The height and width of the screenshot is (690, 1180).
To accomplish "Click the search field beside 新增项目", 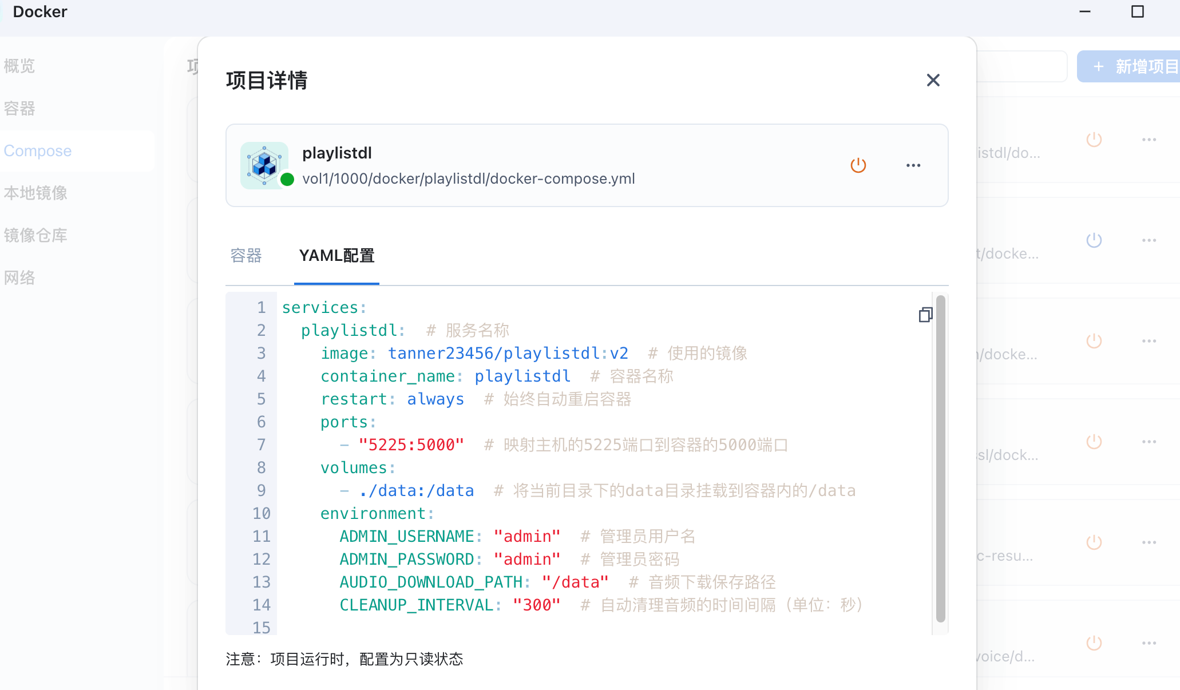I will pyautogui.click(x=1021, y=67).
